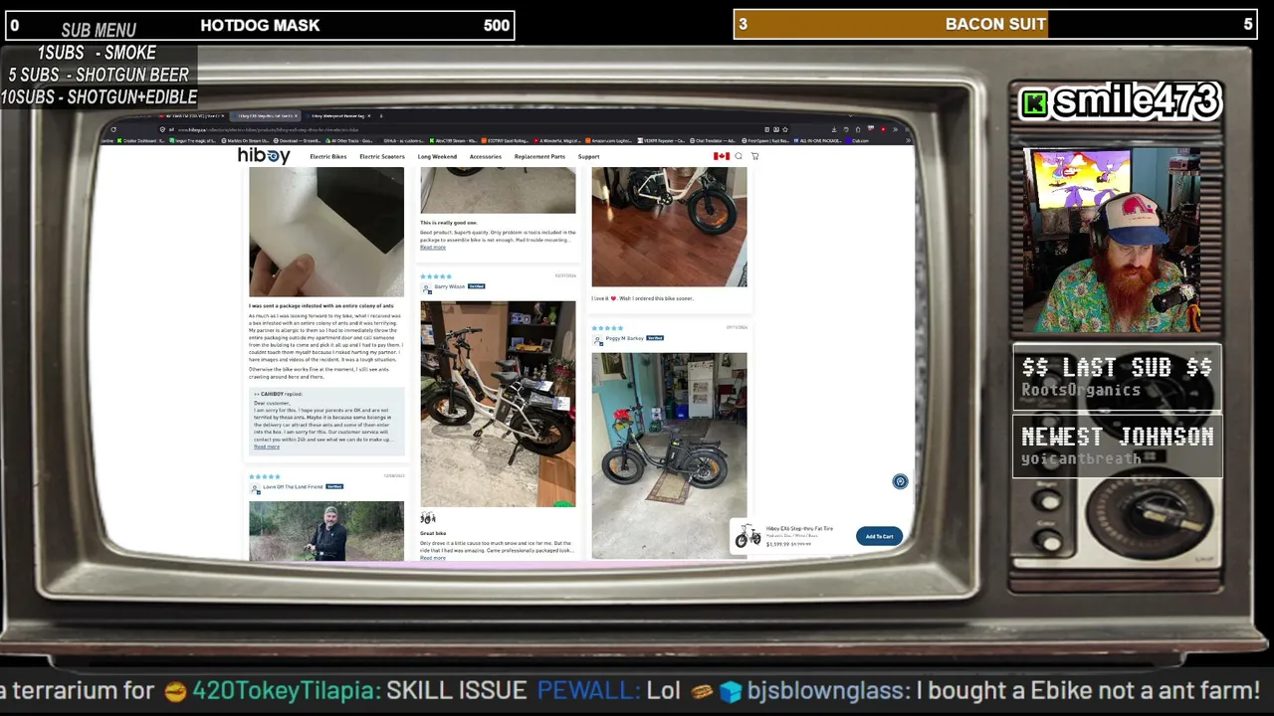Click the smile473 channel name

pos(1138,101)
